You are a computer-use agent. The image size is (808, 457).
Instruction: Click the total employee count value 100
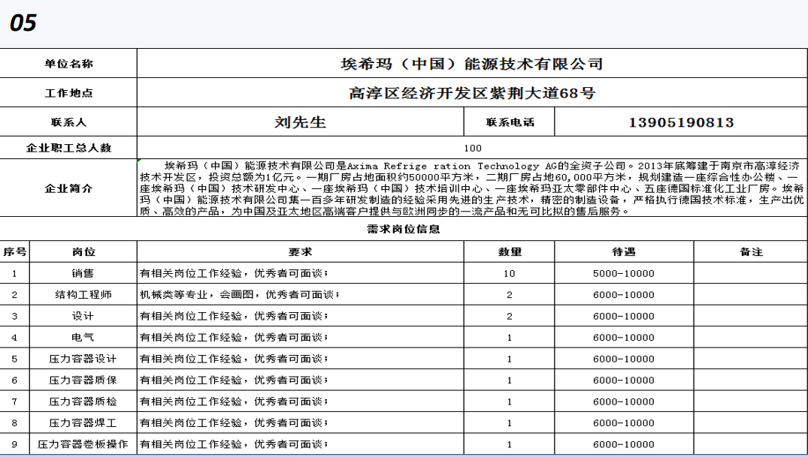tap(472, 148)
